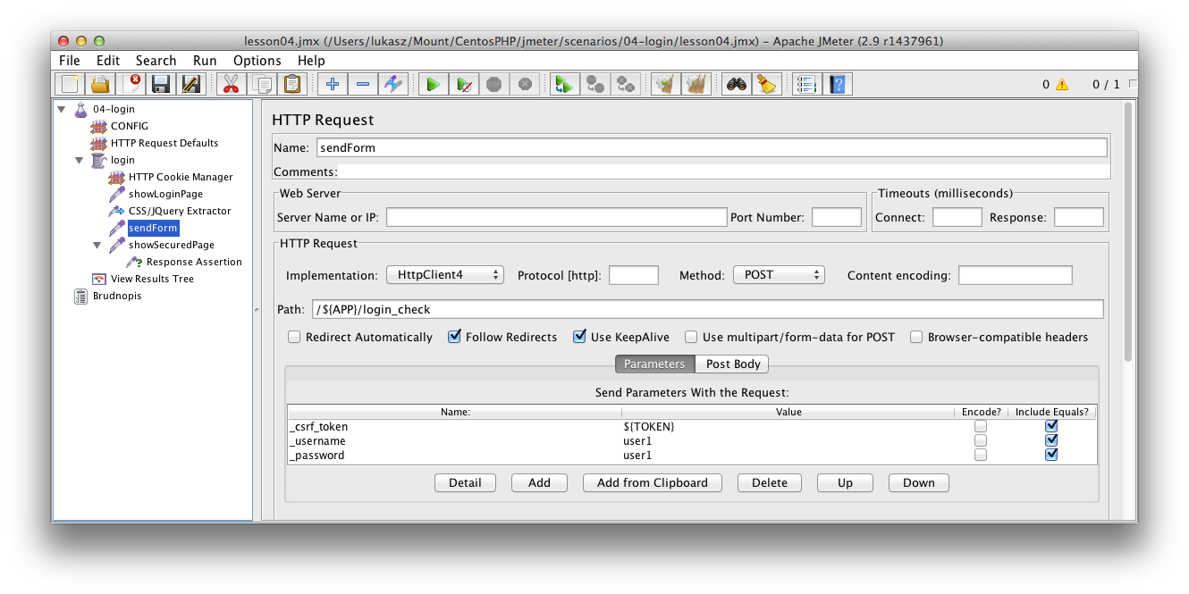
Task: Click the Collapse All minus icon
Action: (x=363, y=84)
